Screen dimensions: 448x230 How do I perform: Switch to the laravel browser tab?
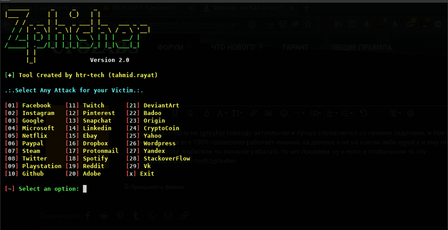[47, 8]
